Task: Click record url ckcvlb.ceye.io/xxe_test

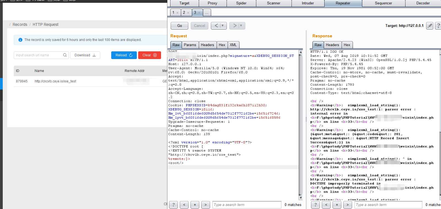Action: (55, 81)
